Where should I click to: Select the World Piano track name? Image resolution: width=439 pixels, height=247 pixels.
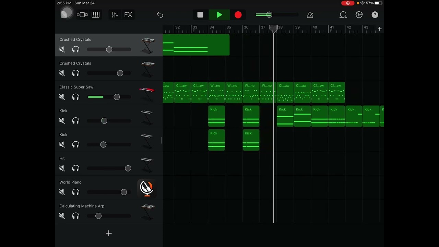pyautogui.click(x=70, y=182)
